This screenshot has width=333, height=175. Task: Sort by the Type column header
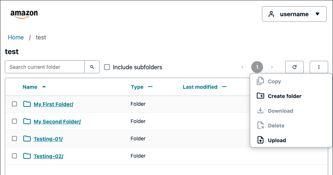[137, 87]
